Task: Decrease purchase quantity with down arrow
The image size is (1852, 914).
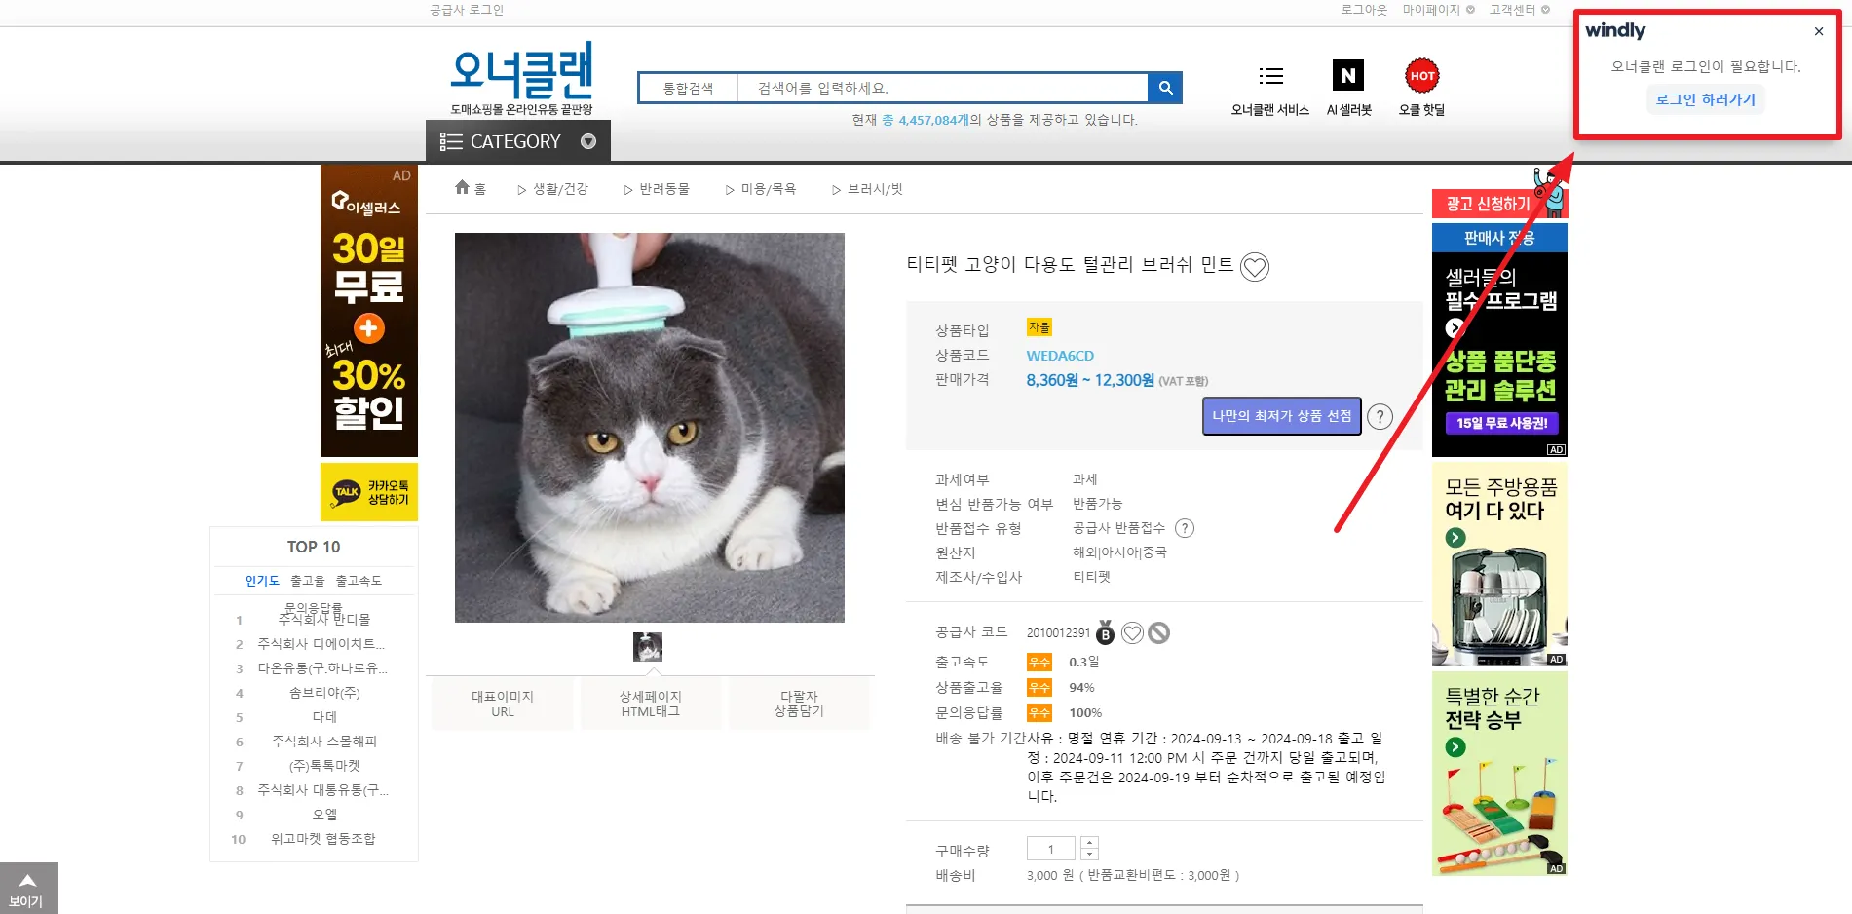Action: (1089, 855)
